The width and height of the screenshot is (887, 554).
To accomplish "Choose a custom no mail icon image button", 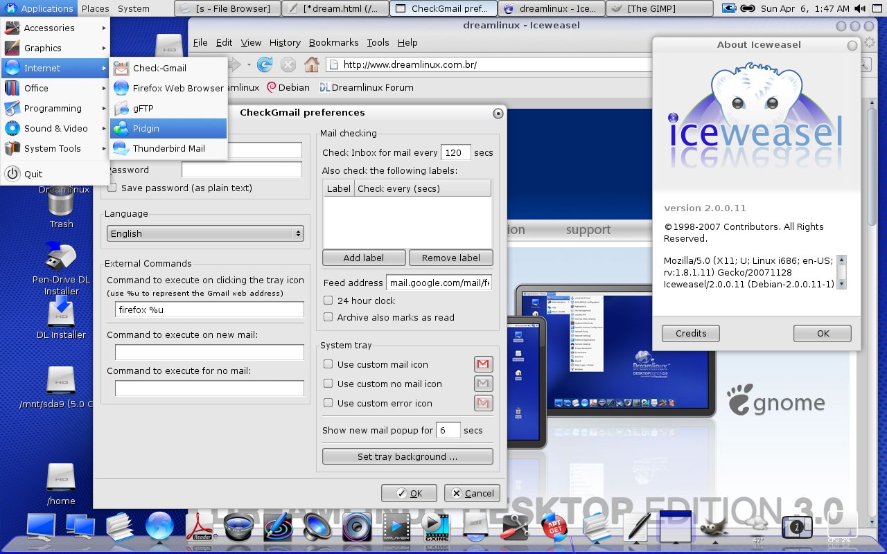I will [483, 384].
